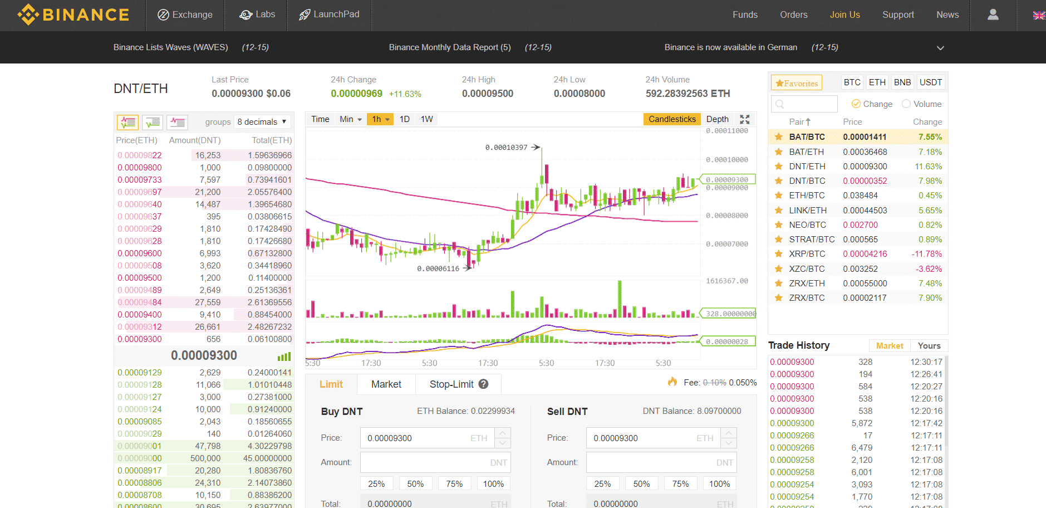Click the star next to BAT/ETH
This screenshot has width=1046, height=508.
click(x=778, y=152)
